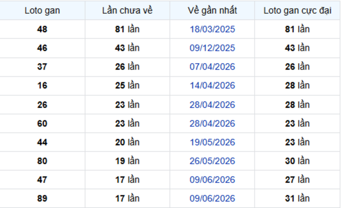Click "25 lần" in the loto 16 row
This screenshot has height=208, width=341.
[x=127, y=86]
